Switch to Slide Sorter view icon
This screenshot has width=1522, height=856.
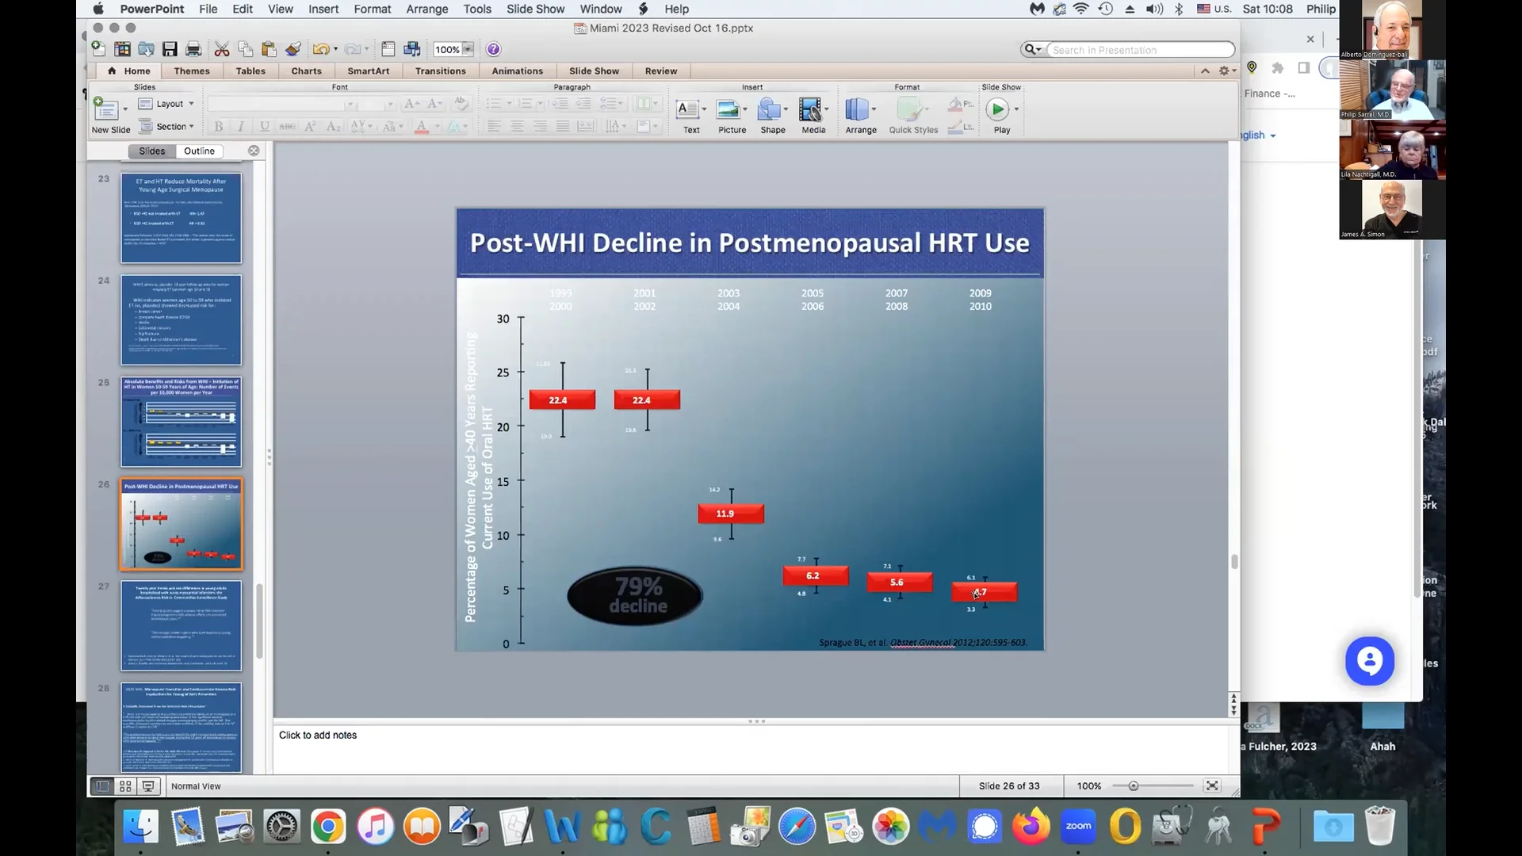[125, 786]
